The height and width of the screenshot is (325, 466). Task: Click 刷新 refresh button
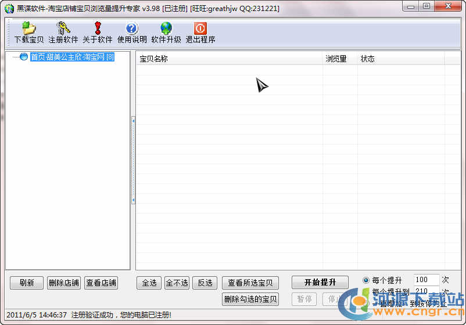click(27, 283)
